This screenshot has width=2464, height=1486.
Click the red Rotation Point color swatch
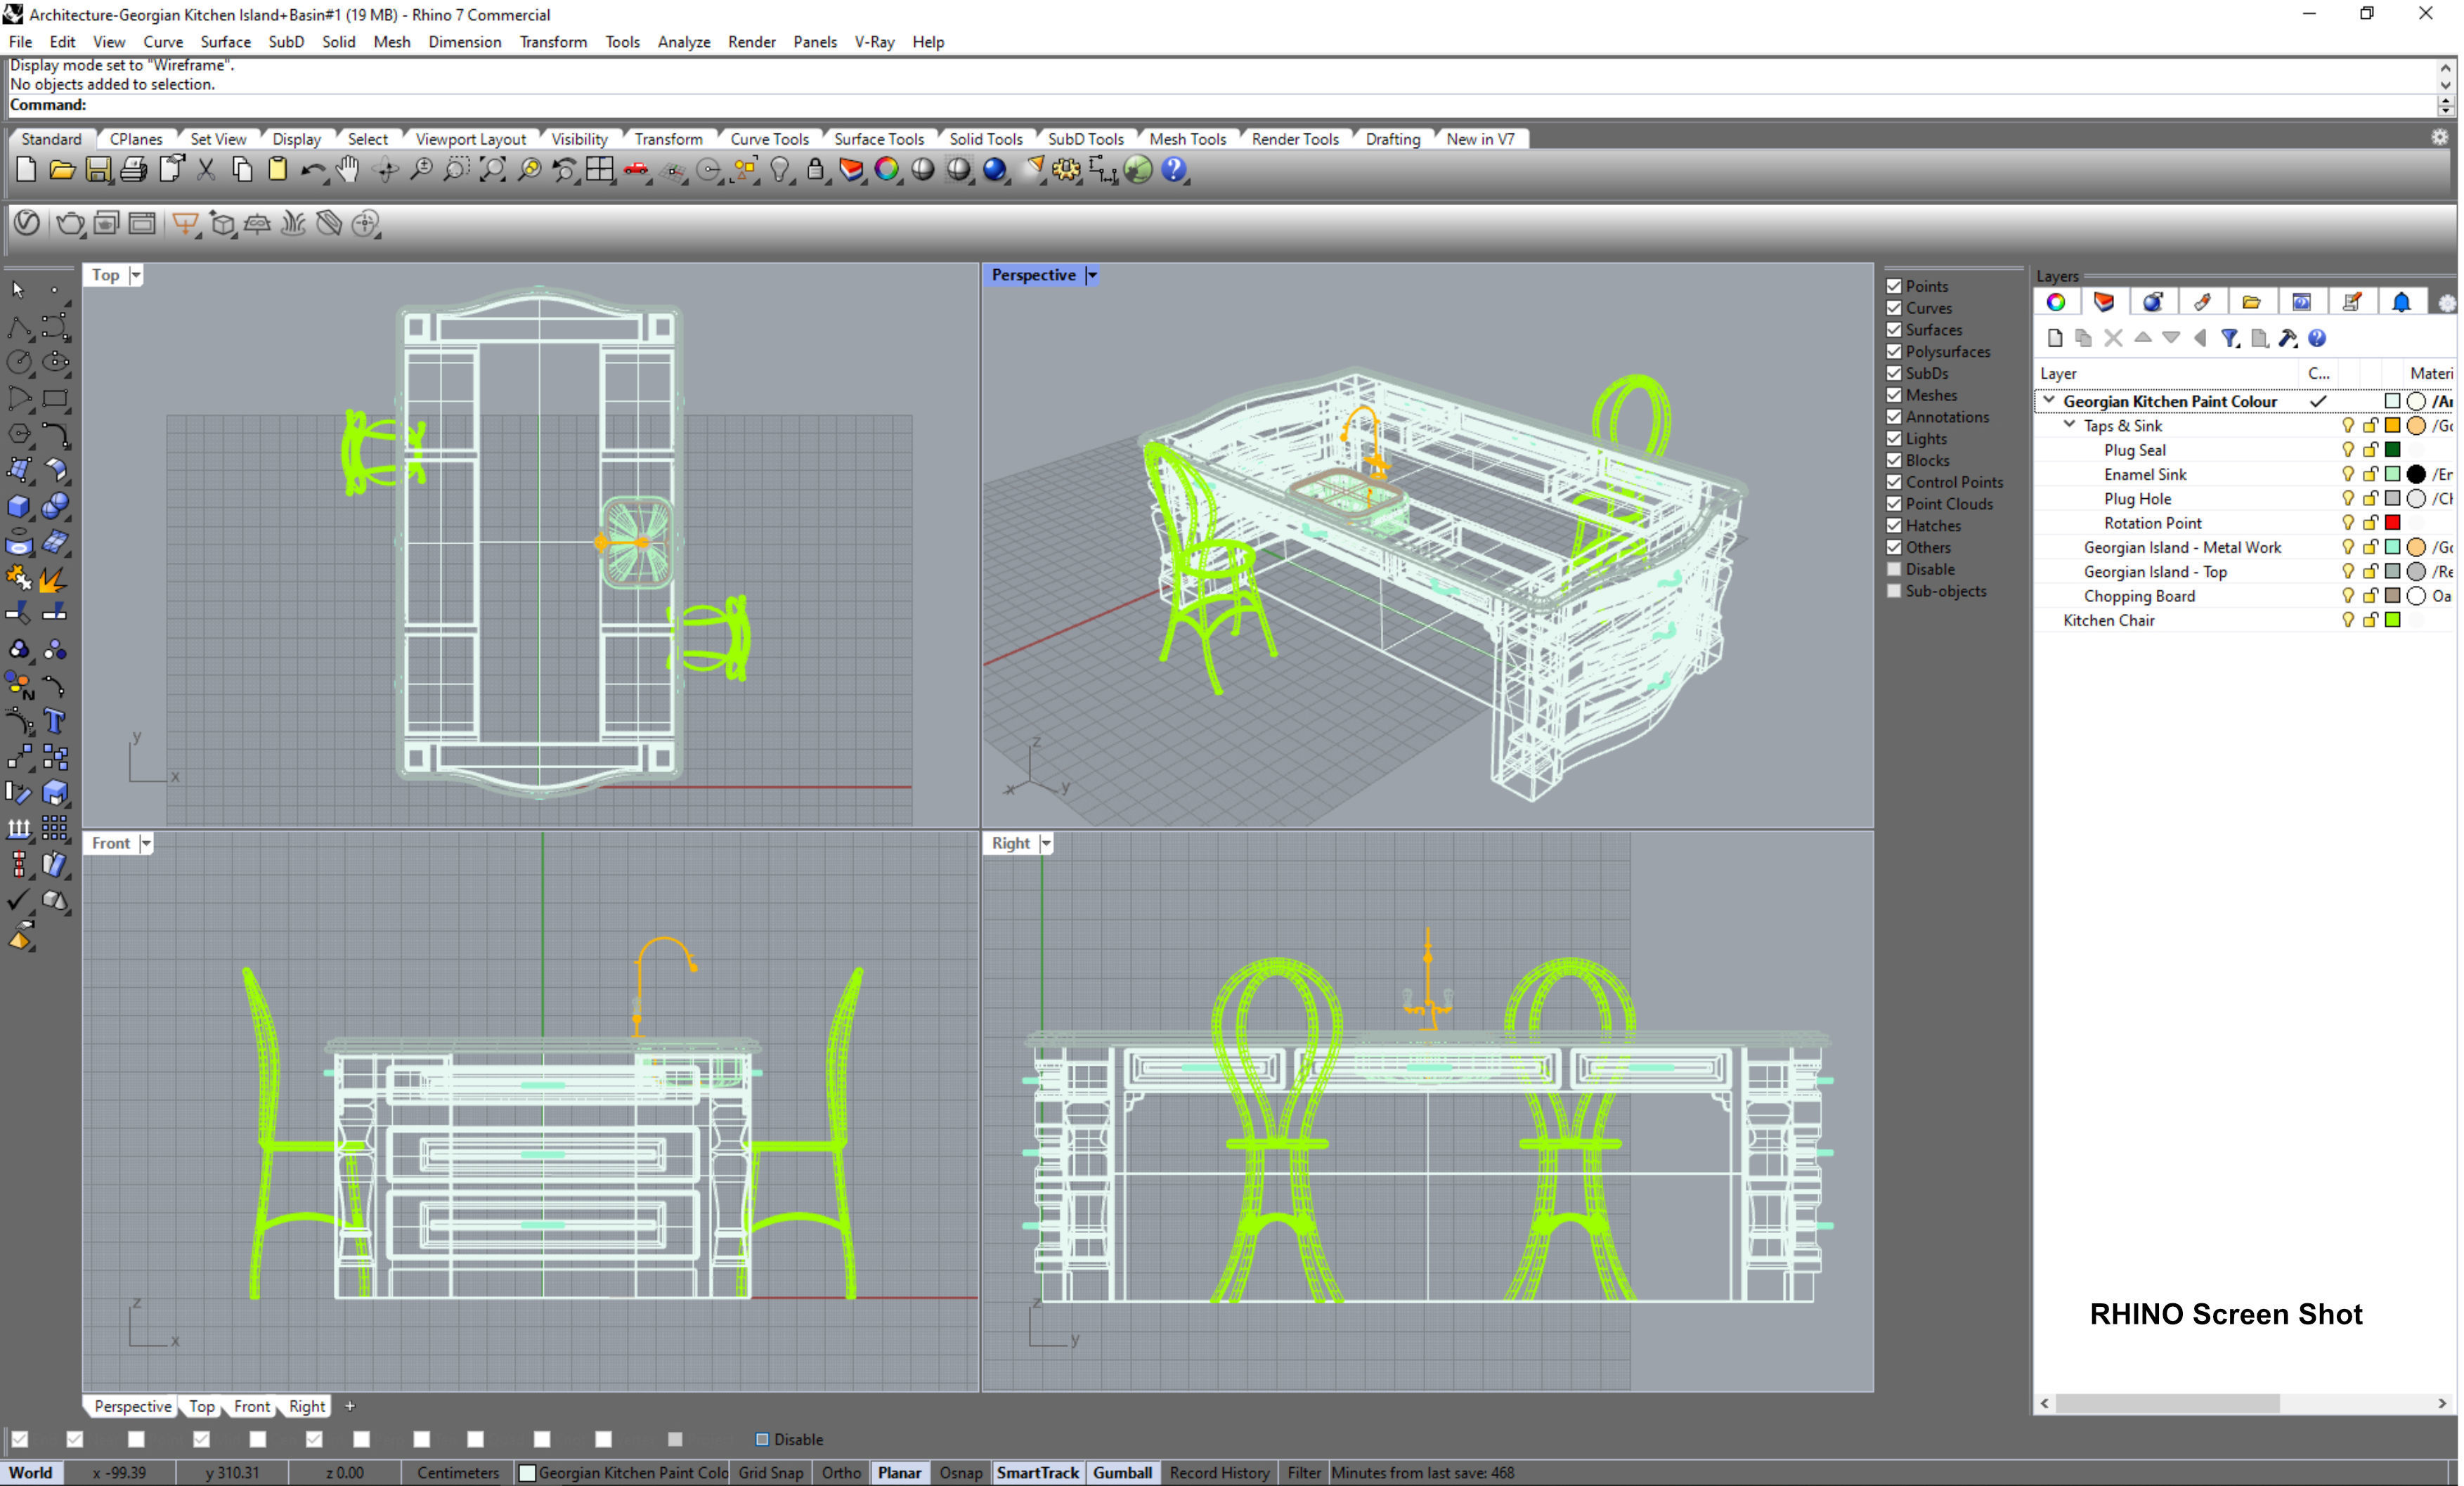(2392, 523)
